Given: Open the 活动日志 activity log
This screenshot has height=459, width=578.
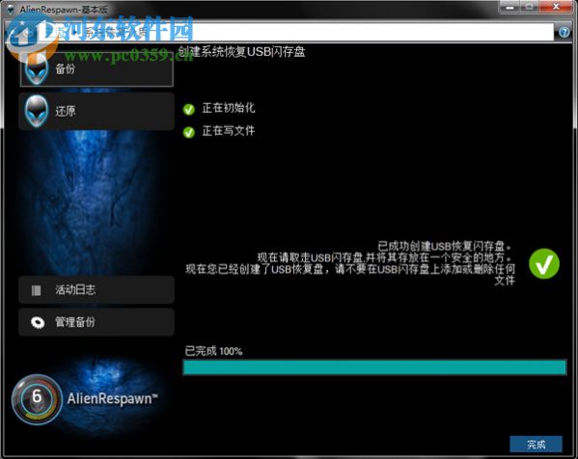Looking at the screenshot, I should pos(96,290).
